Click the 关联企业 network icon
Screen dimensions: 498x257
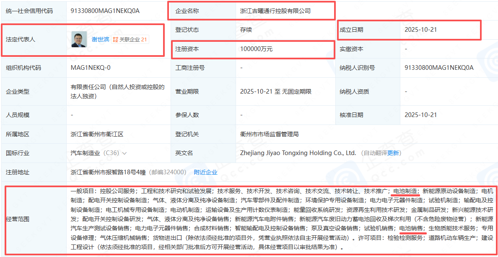coord(115,40)
